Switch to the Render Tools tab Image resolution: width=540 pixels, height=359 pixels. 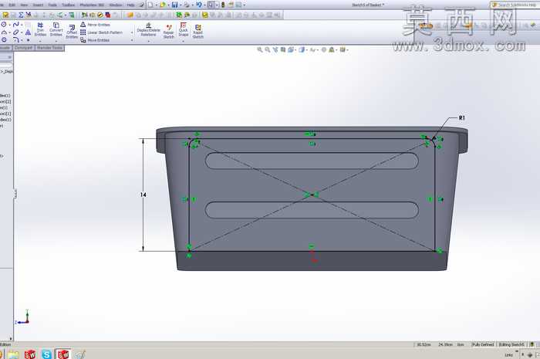[x=49, y=48]
